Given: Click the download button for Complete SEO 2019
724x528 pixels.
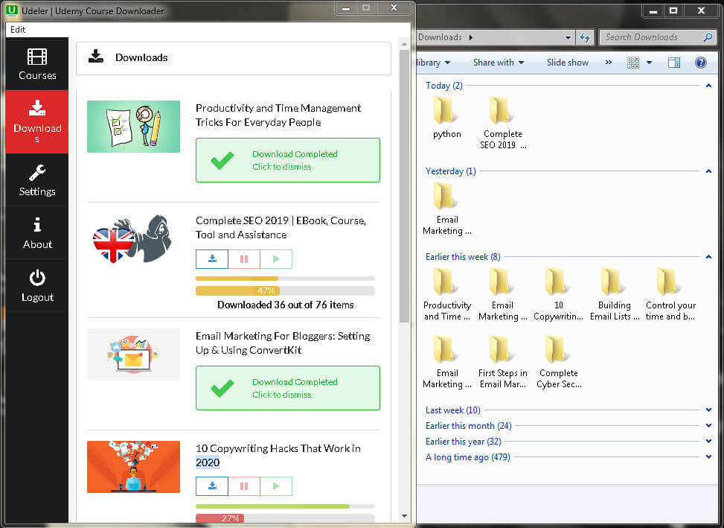Looking at the screenshot, I should point(212,259).
